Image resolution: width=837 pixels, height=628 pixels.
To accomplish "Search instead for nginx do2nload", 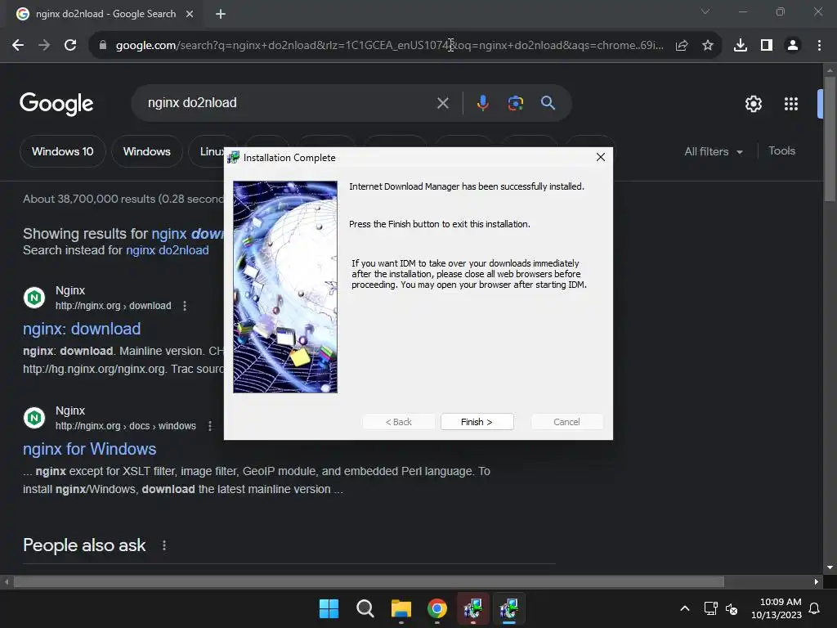I will pos(167,250).
